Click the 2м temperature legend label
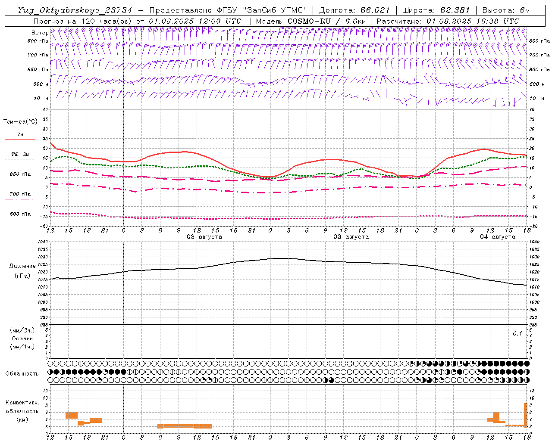The height and width of the screenshot is (441, 552). 20,134
